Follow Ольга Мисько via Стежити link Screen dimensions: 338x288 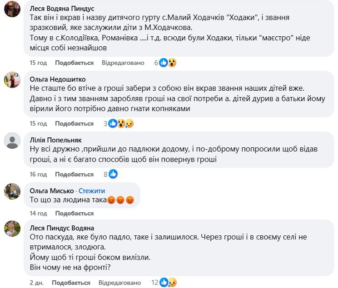(x=92, y=191)
